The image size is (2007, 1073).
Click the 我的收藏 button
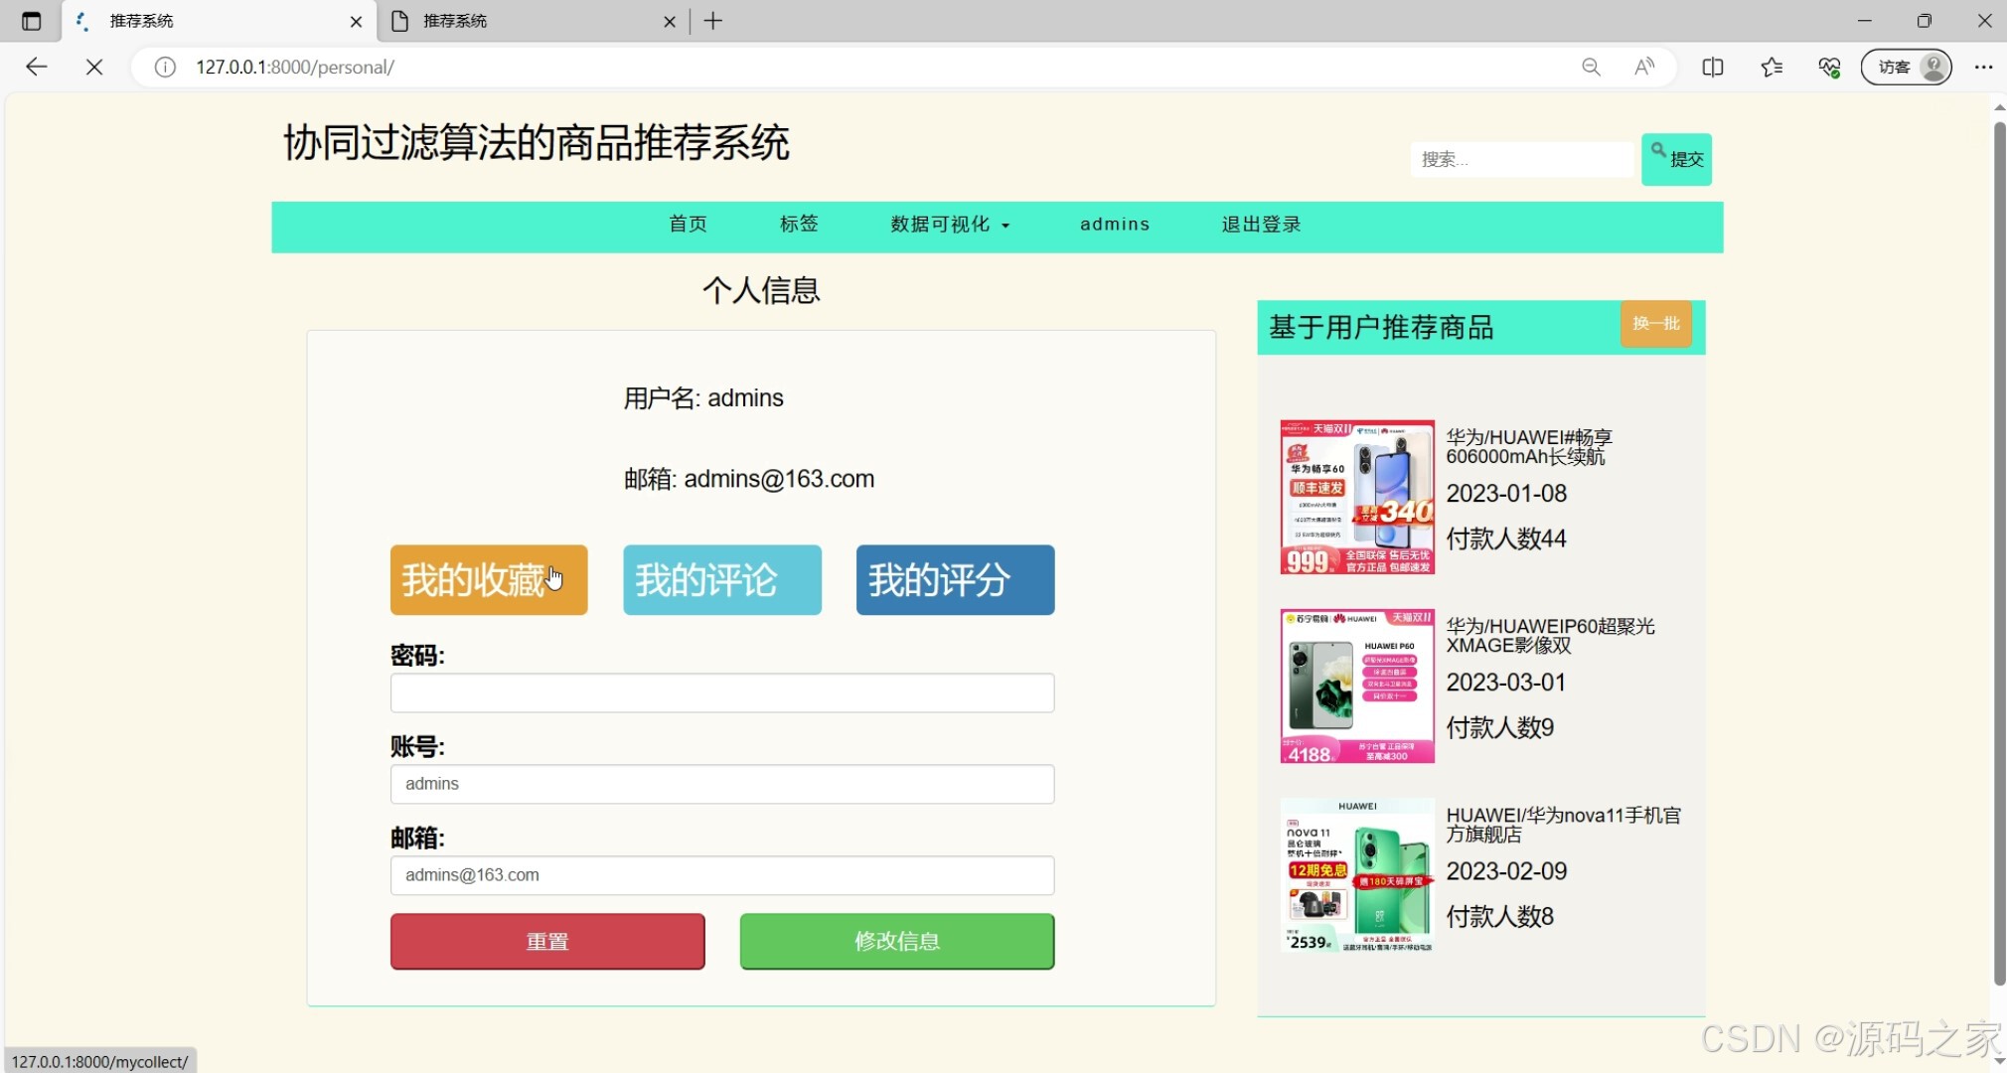pos(488,579)
